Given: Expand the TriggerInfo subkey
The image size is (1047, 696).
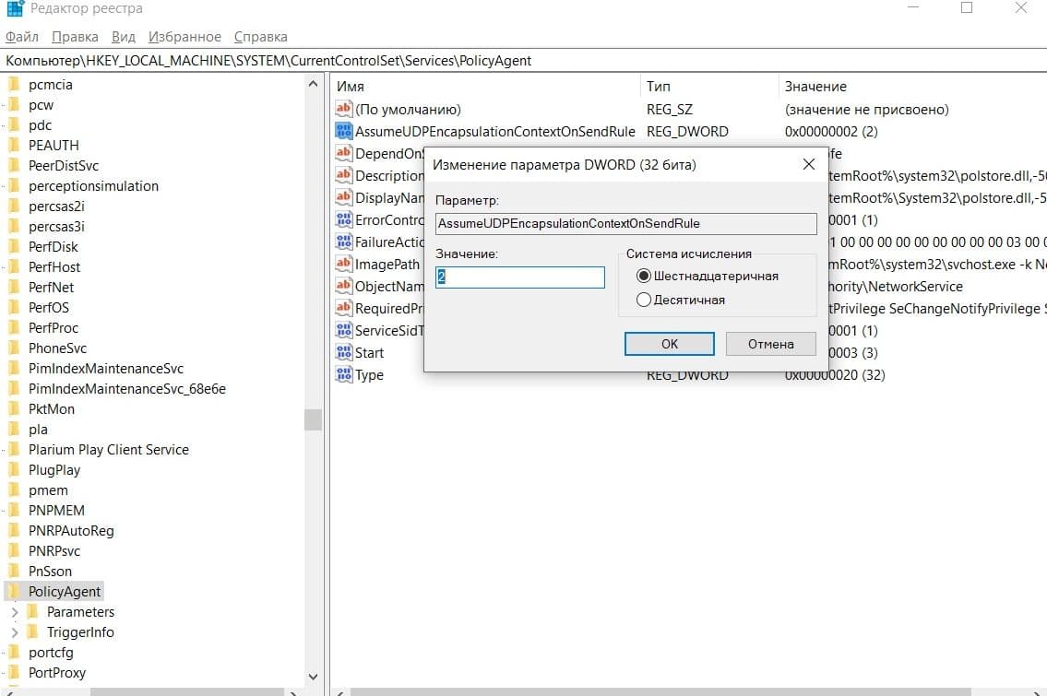Looking at the screenshot, I should pyautogui.click(x=14, y=632).
